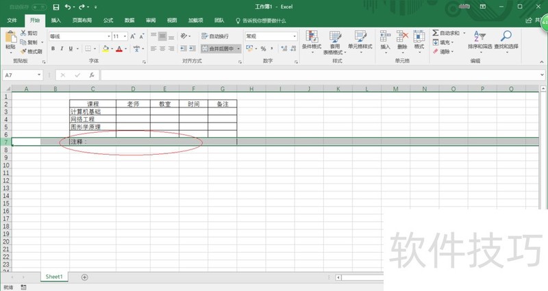Align text to bottom

tap(171, 36)
